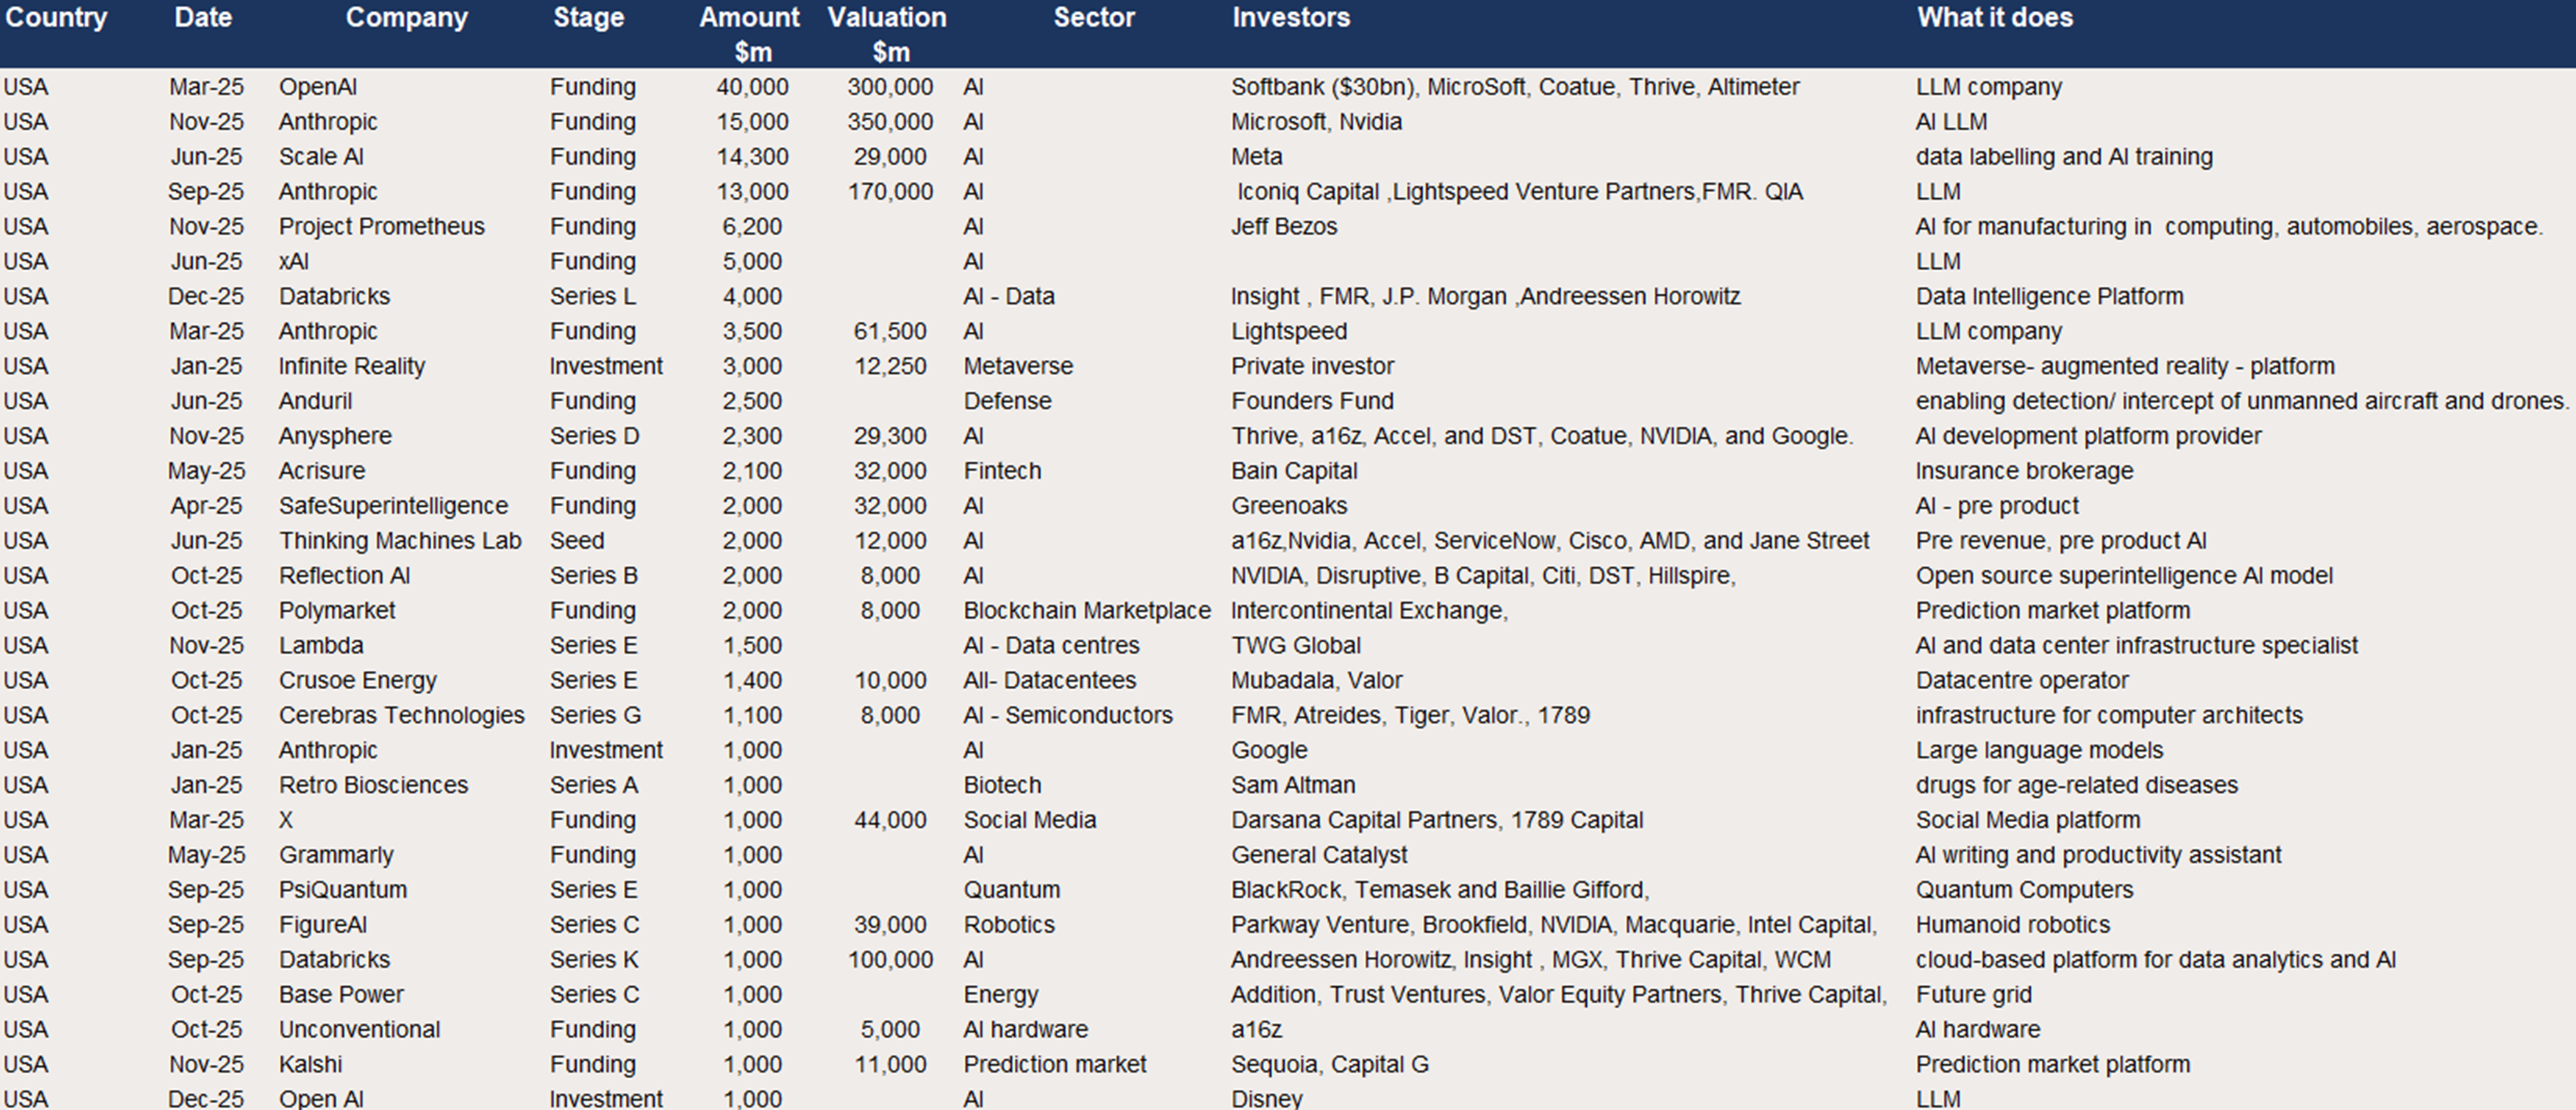This screenshot has height=1110, width=2576.
Task: Select the Reflection AI cell
Action: (345, 576)
